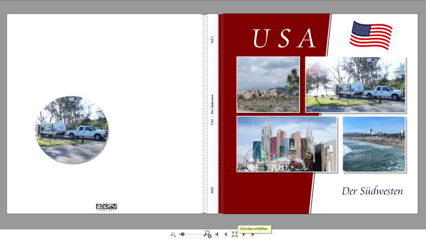426x239 pixels.
Task: Select the desert Joshua tree photo
Action: 268,85
